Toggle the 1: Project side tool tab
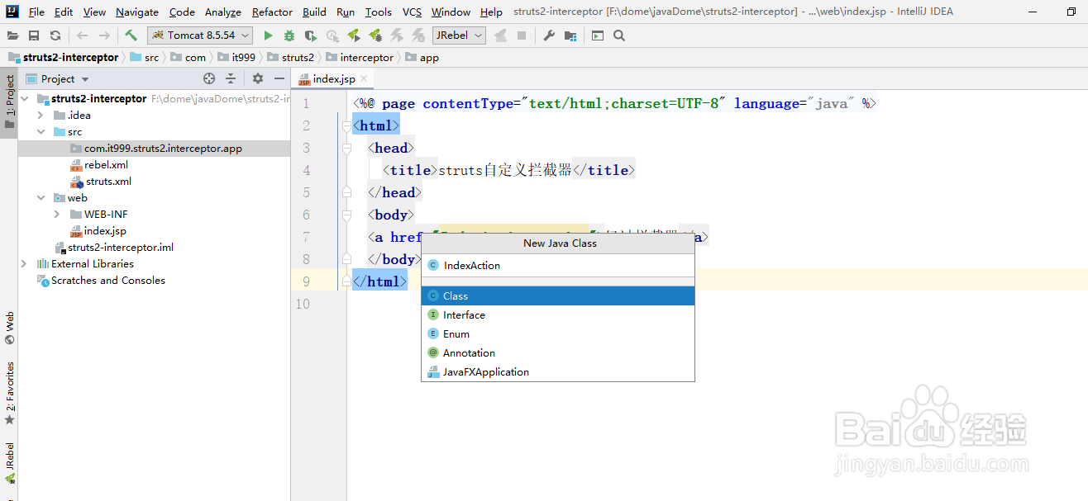 [9, 103]
